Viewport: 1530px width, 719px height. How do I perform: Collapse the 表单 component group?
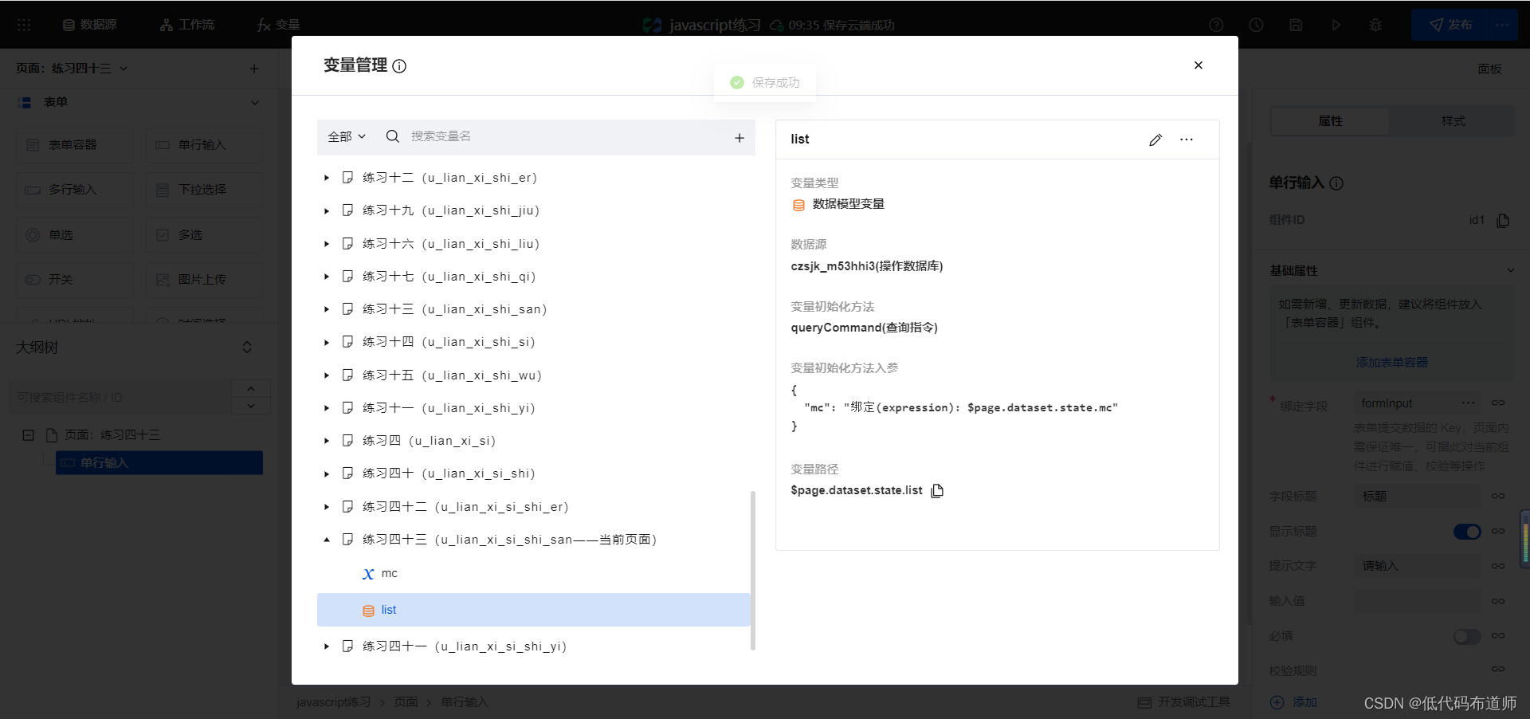[x=255, y=102]
